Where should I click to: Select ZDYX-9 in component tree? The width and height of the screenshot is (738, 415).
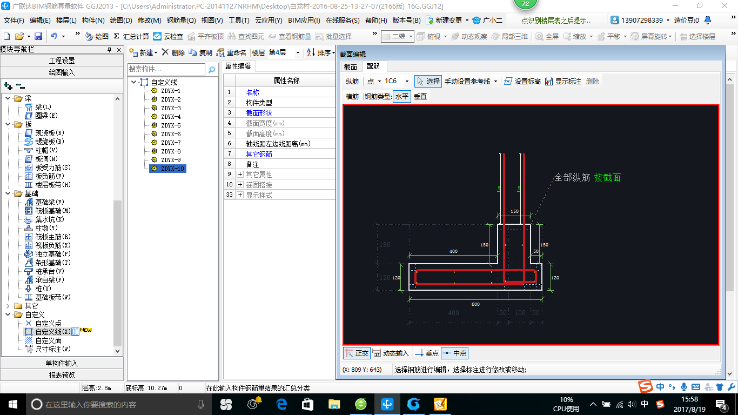coord(171,160)
